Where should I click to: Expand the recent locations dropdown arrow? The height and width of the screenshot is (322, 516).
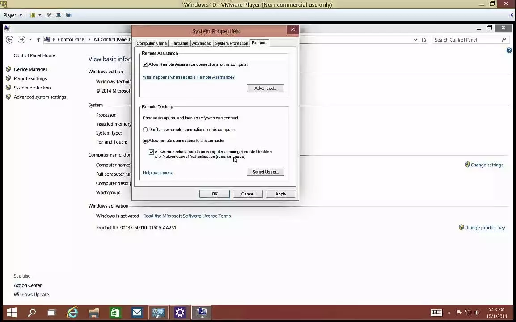[30, 40]
